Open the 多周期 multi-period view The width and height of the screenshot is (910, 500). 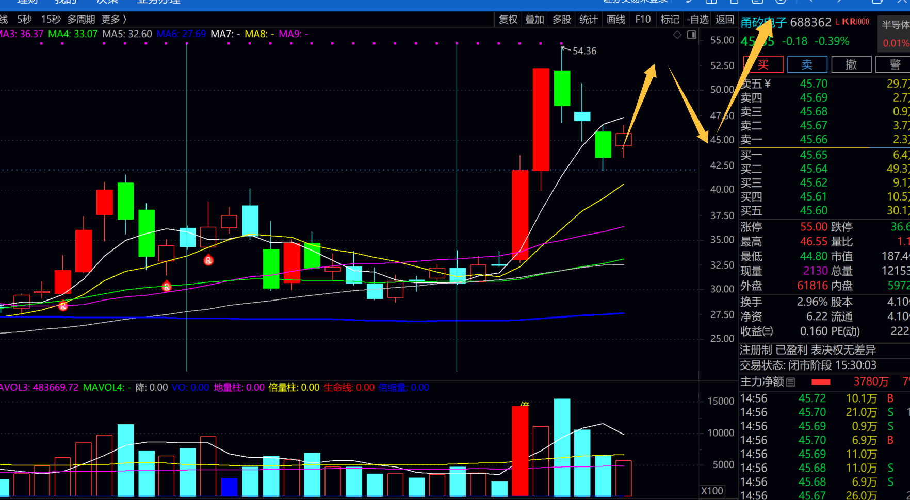coord(81,20)
